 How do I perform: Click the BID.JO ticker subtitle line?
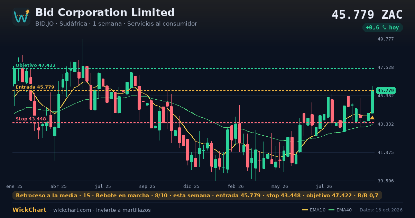116,24
